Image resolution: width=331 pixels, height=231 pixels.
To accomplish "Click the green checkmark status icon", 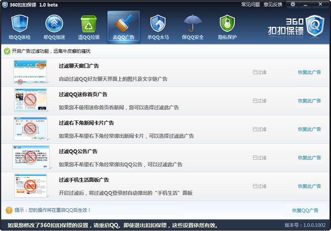I will coord(7,51).
